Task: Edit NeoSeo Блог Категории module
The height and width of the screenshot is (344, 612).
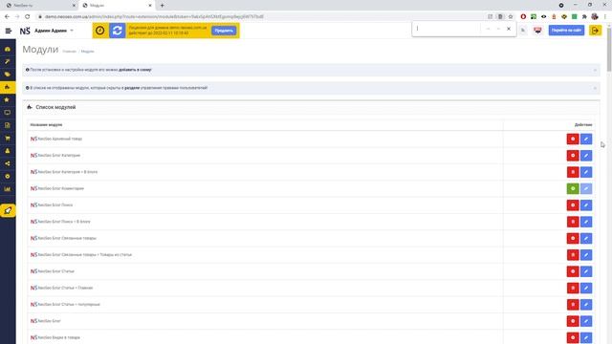Action: pos(586,156)
